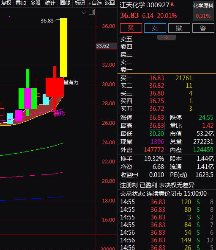The height and width of the screenshot is (250, 216).
Task: Click the 警 alert button
Action: [x=203, y=28]
